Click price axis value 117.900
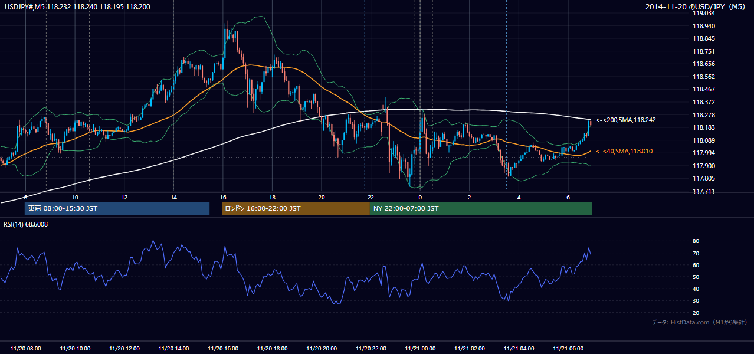This screenshot has height=354, width=754. [x=703, y=166]
